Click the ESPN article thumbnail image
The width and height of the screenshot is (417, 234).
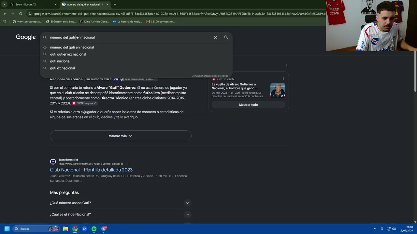click(278, 90)
